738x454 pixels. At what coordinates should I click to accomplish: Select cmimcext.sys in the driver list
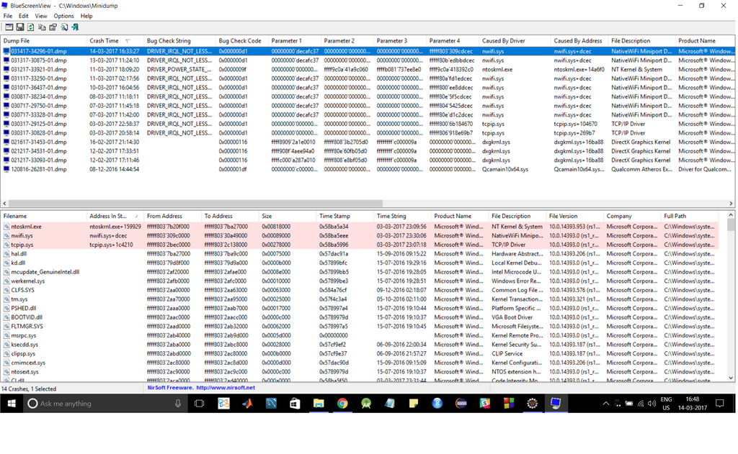point(28,363)
